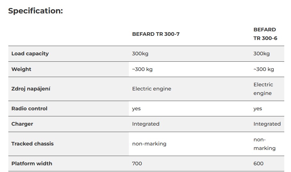Click "Electric engine" in the TR 300-6 column

(x=263, y=89)
